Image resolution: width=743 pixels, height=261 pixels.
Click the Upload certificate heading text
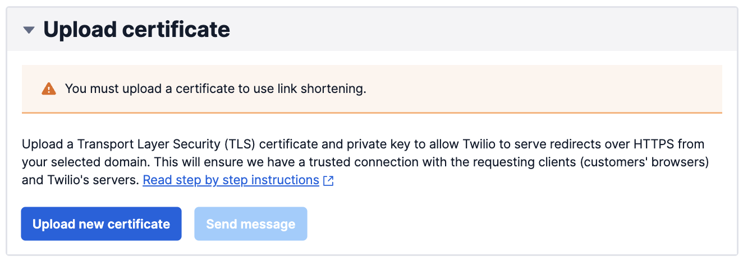pyautogui.click(x=136, y=29)
